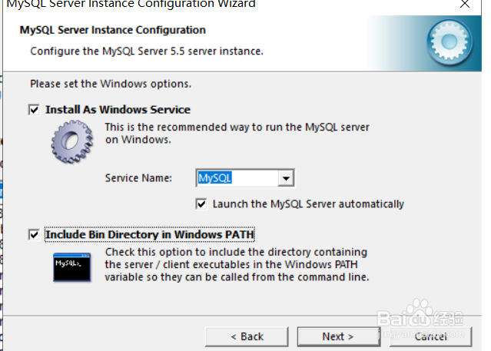The image size is (491, 351).
Task: Expand the Service Name dropdown arrow
Action: pyautogui.click(x=286, y=179)
